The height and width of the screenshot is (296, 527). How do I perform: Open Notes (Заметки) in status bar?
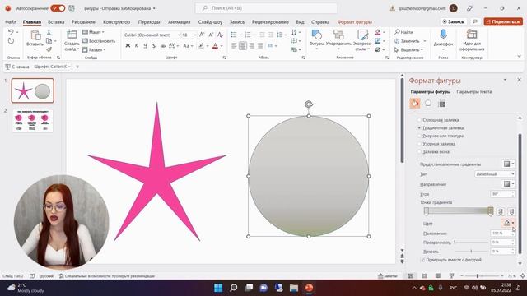click(x=388, y=276)
